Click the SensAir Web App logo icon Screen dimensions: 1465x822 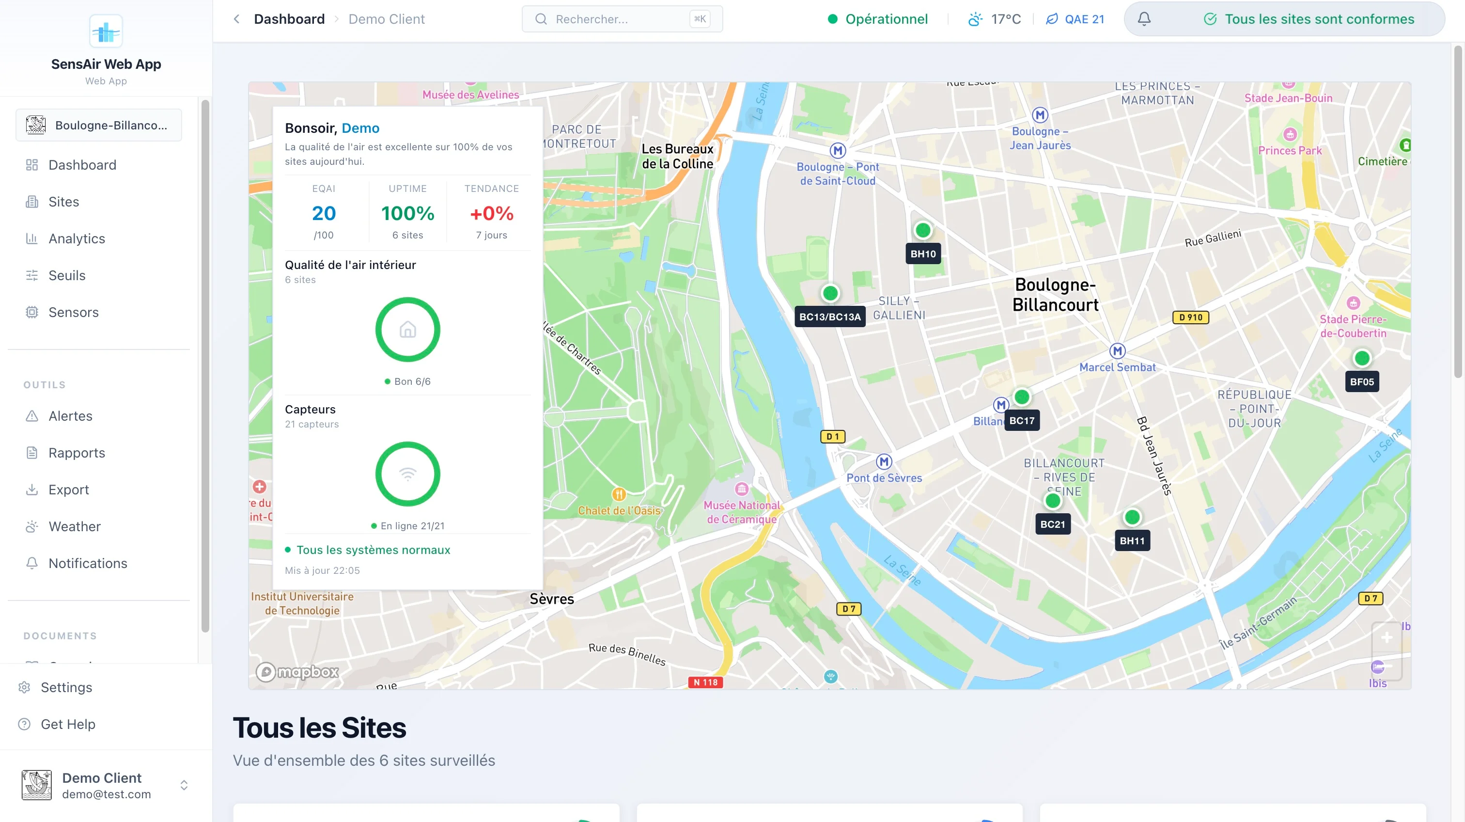(106, 32)
